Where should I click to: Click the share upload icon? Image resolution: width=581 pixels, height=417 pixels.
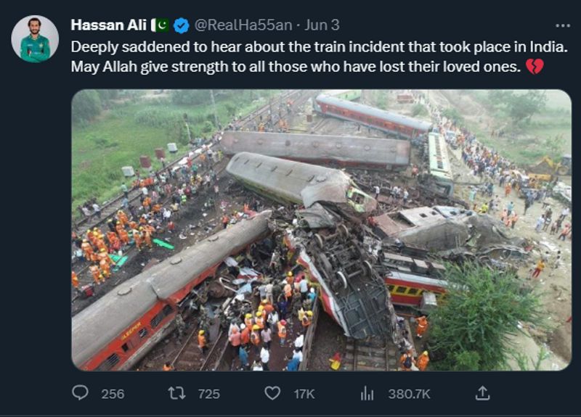tap(482, 392)
